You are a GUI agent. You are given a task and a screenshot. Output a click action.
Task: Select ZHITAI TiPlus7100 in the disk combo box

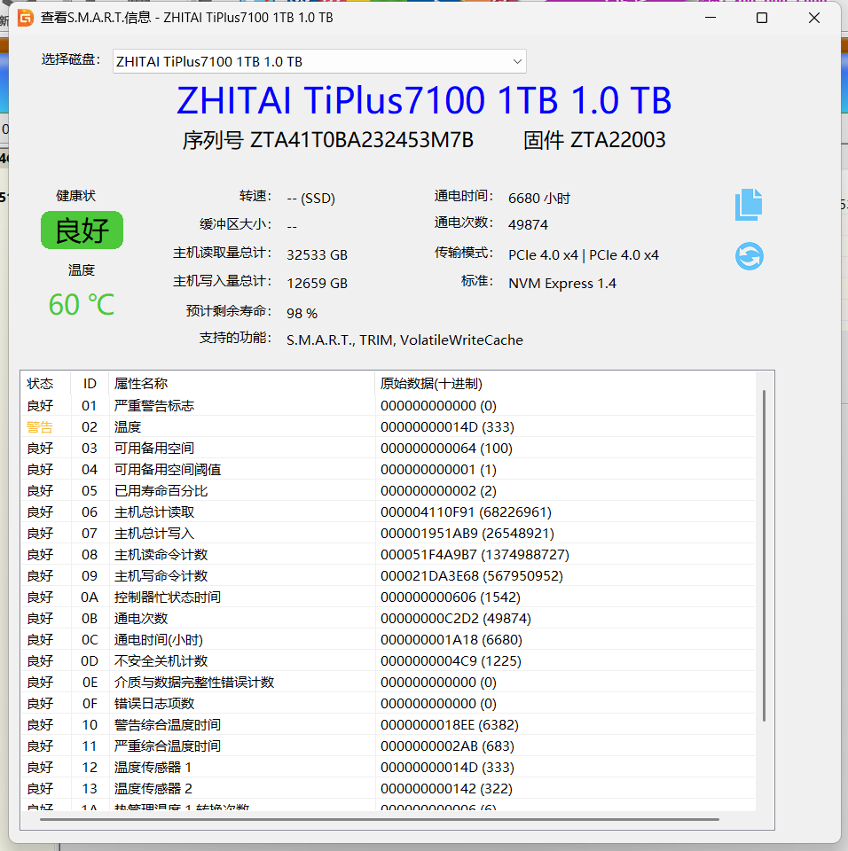click(x=222, y=61)
